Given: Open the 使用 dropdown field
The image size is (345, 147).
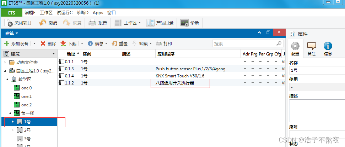Looking at the screenshot, I should 317,87.
